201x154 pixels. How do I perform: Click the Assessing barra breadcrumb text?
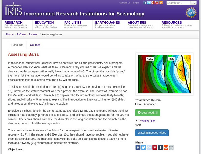52,34
